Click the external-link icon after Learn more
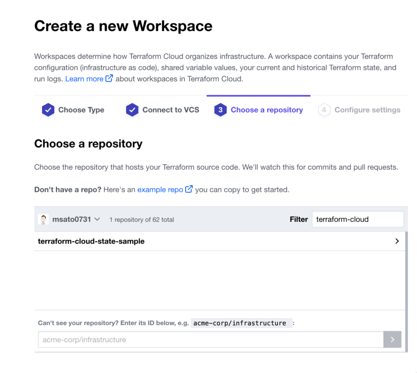The image size is (417, 373). 109,79
